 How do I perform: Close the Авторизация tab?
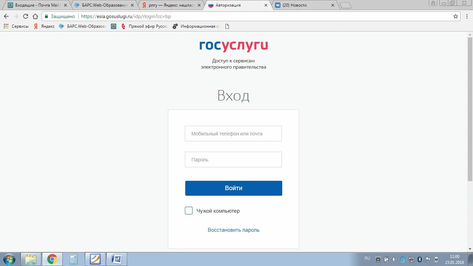point(266,5)
